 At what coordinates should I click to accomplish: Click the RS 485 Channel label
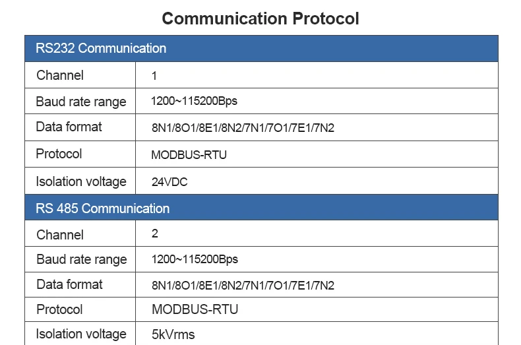[60, 235]
